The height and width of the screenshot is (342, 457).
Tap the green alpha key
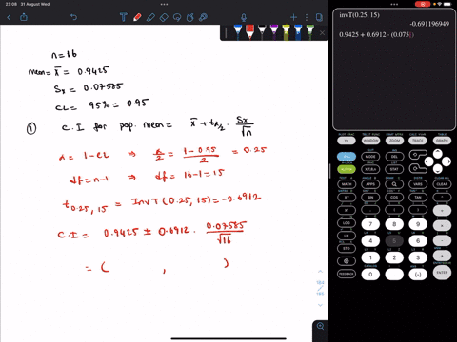click(x=347, y=169)
